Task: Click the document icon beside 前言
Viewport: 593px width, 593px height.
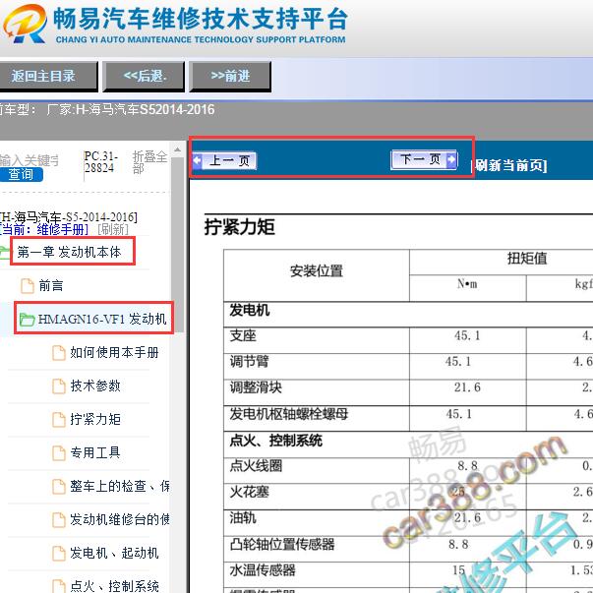Action: click(28, 286)
